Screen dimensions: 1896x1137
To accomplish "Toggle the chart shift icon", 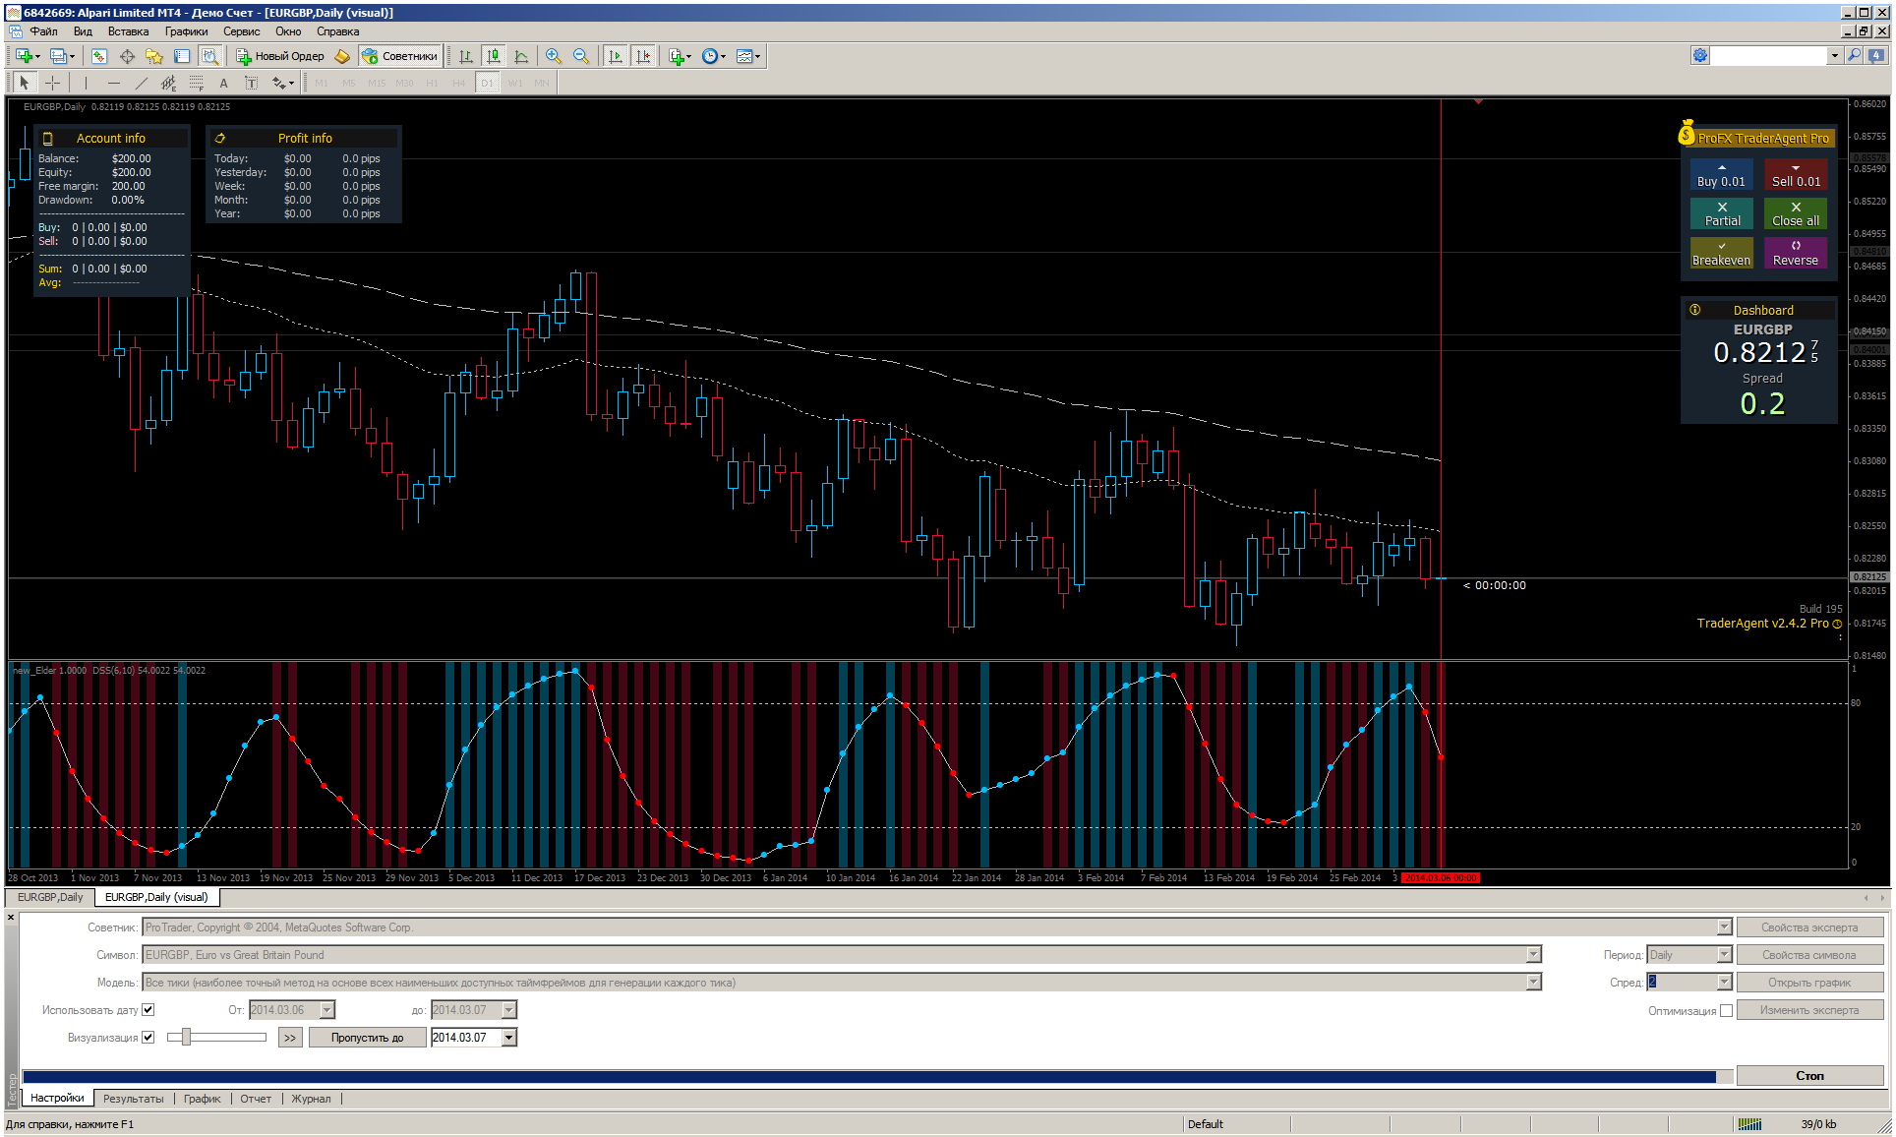I will (643, 56).
